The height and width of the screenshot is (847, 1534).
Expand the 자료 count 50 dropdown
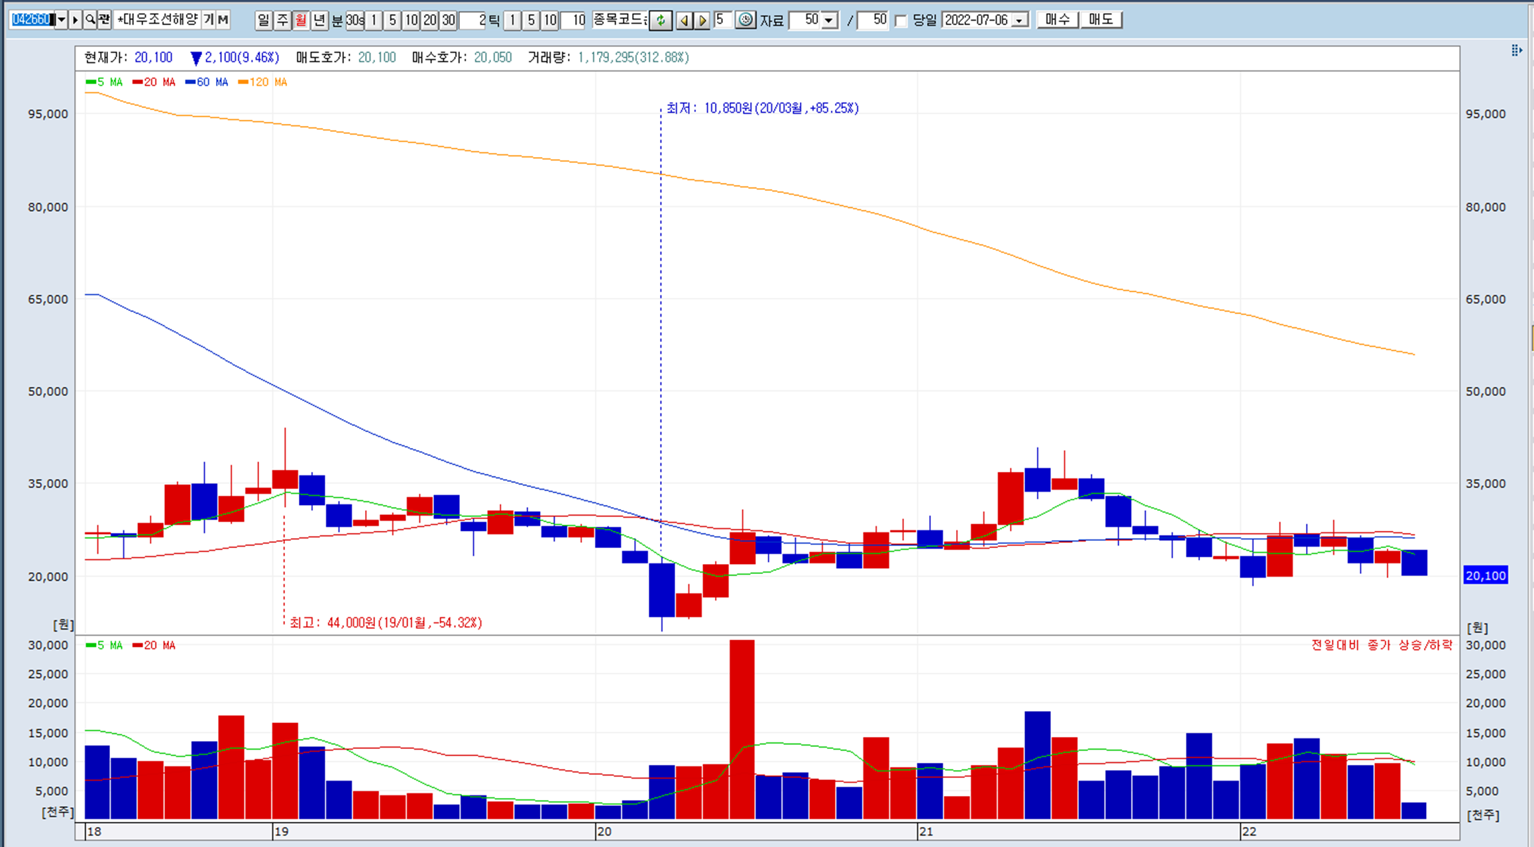pyautogui.click(x=829, y=21)
